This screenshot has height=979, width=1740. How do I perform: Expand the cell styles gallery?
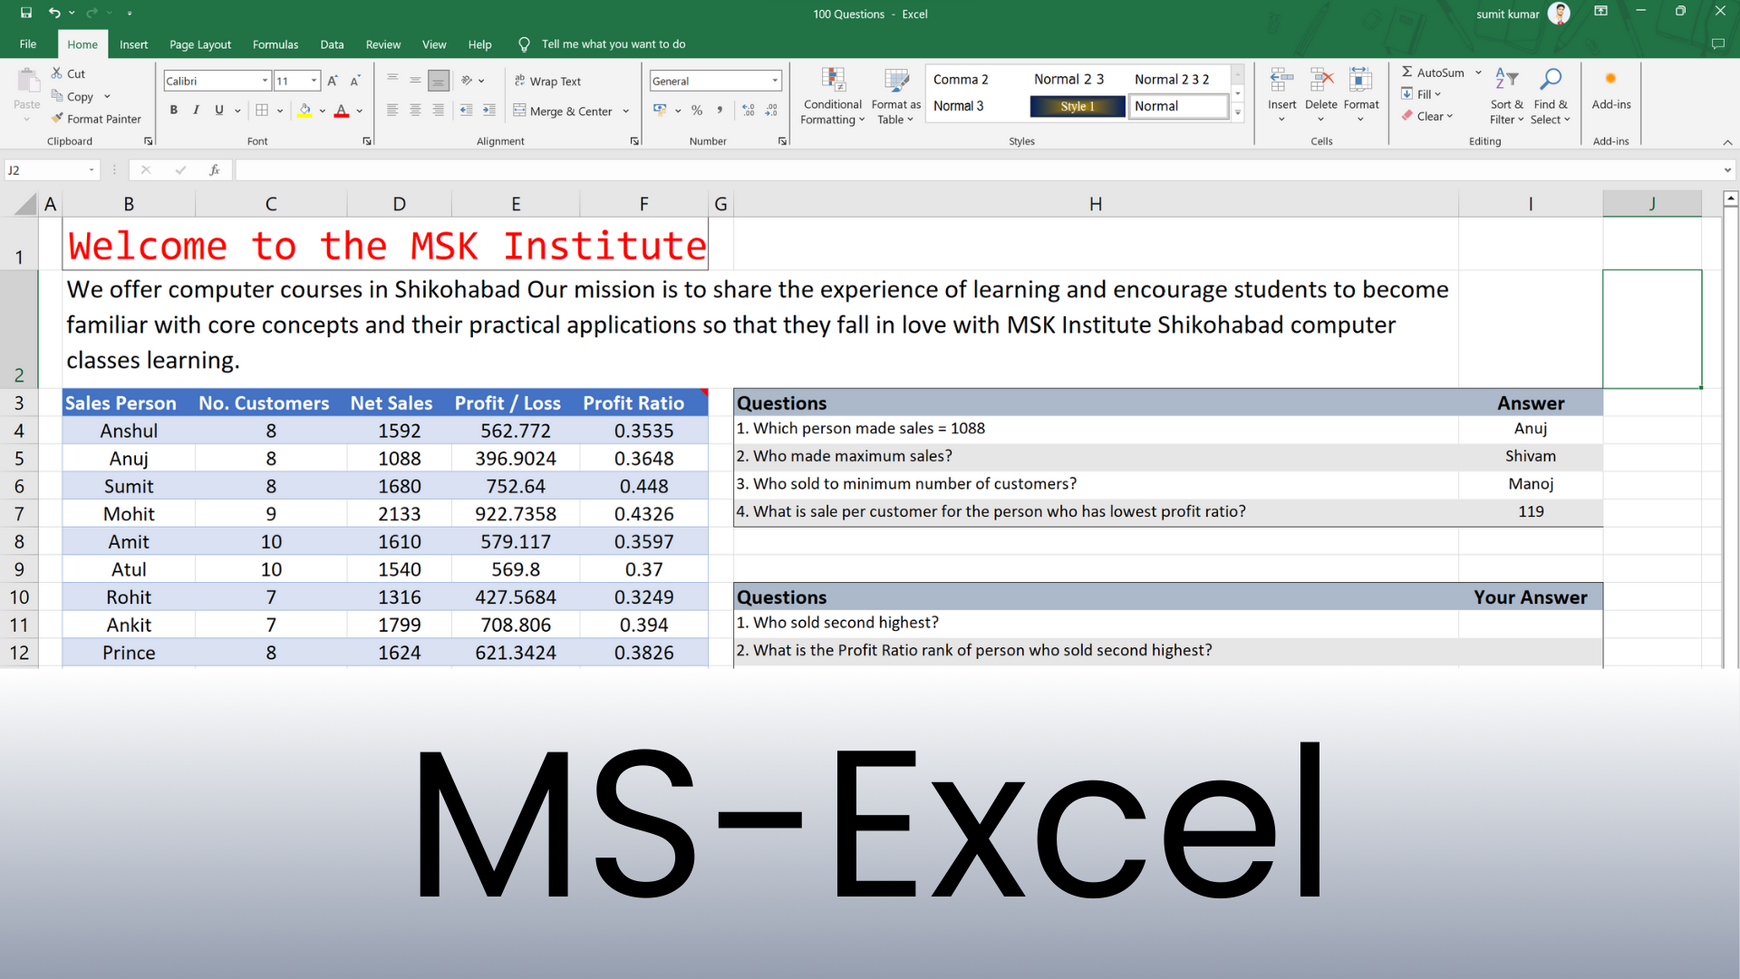pos(1238,112)
